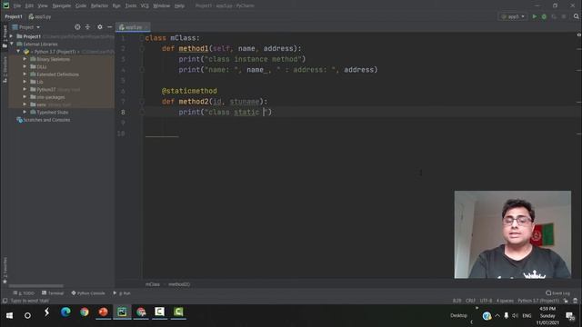The height and width of the screenshot is (327, 582).
Task: Expand the site-packages folder
Action: pos(25,97)
